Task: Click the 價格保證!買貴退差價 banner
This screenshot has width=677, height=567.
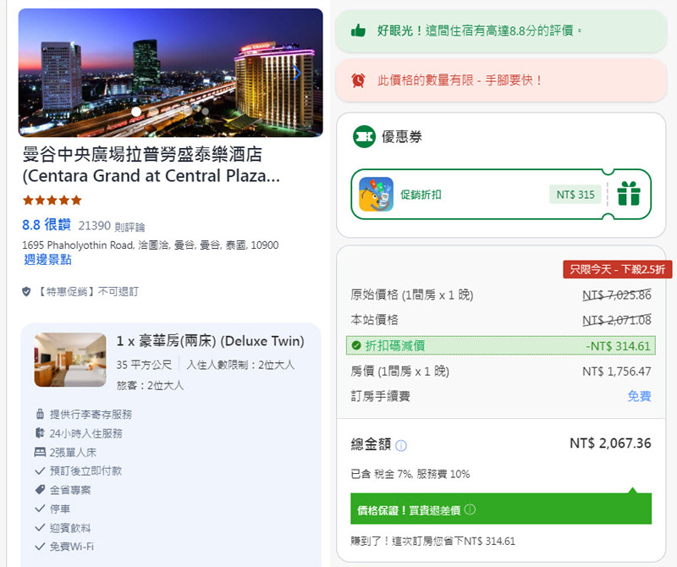Action: [501, 509]
